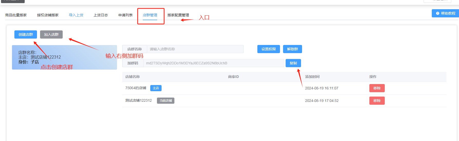Viewport: 459px width, 141px height.
Task: Copy the join code with 复制
Action: tap(293, 63)
